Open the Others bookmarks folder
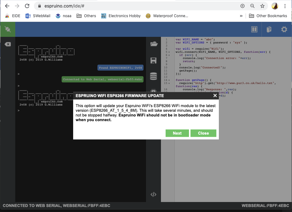This screenshot has width=292, height=212. 86,16
